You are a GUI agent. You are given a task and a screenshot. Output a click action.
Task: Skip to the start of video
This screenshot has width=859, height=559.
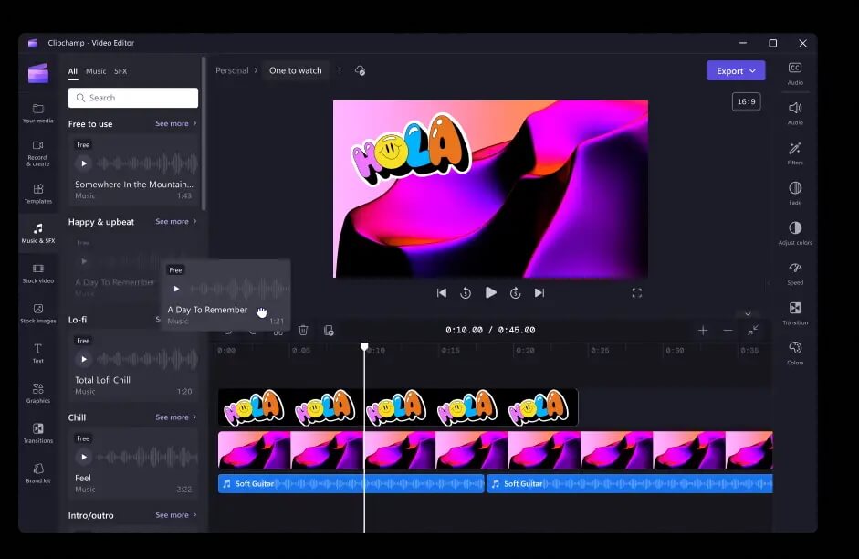pyautogui.click(x=442, y=292)
